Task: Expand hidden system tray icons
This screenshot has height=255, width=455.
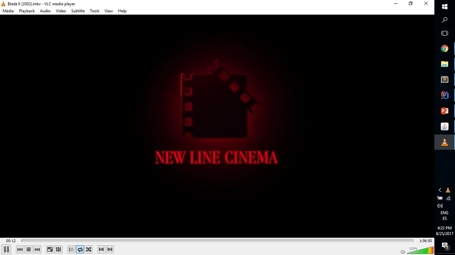Action: (x=440, y=190)
